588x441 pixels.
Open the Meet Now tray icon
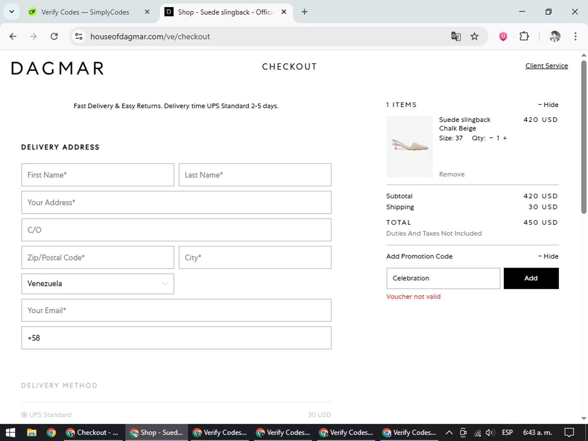(x=463, y=432)
